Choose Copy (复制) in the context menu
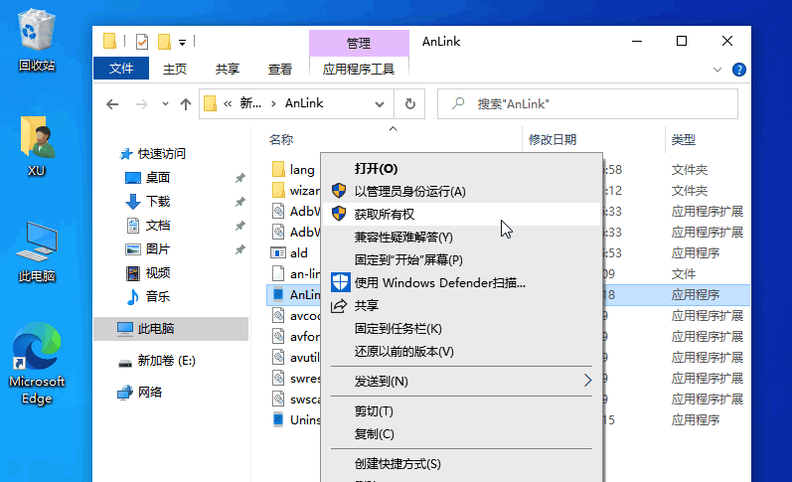 462,433
